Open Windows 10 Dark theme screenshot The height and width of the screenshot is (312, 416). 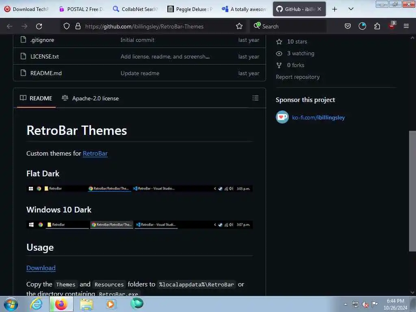139,224
